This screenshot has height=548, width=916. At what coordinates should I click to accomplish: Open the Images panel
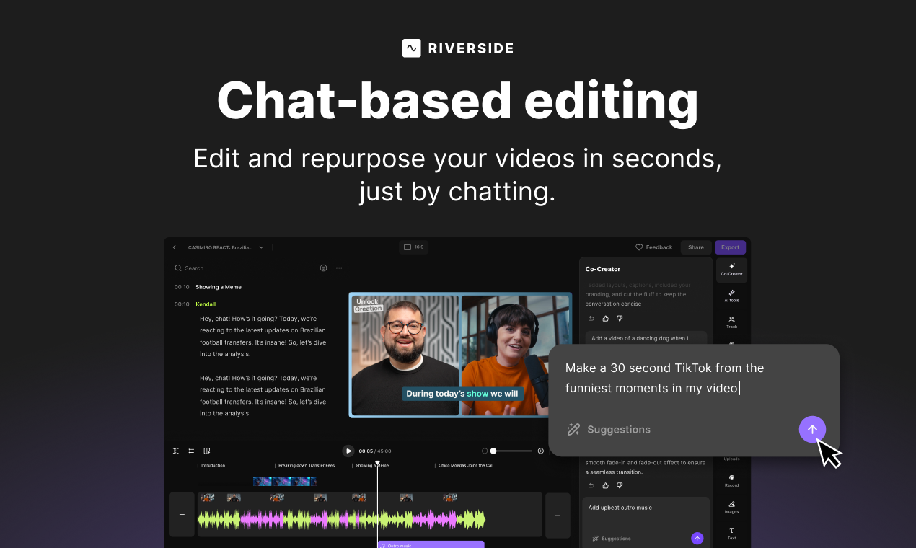click(731, 507)
